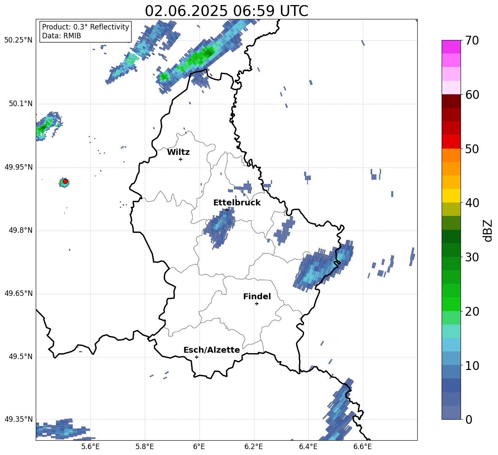Click the 6.6°E longitude tick label
This screenshot has height=455, width=498.
pyautogui.click(x=363, y=447)
